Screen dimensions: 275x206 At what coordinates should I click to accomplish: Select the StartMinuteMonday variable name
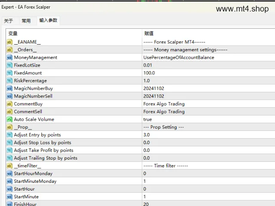35,181
